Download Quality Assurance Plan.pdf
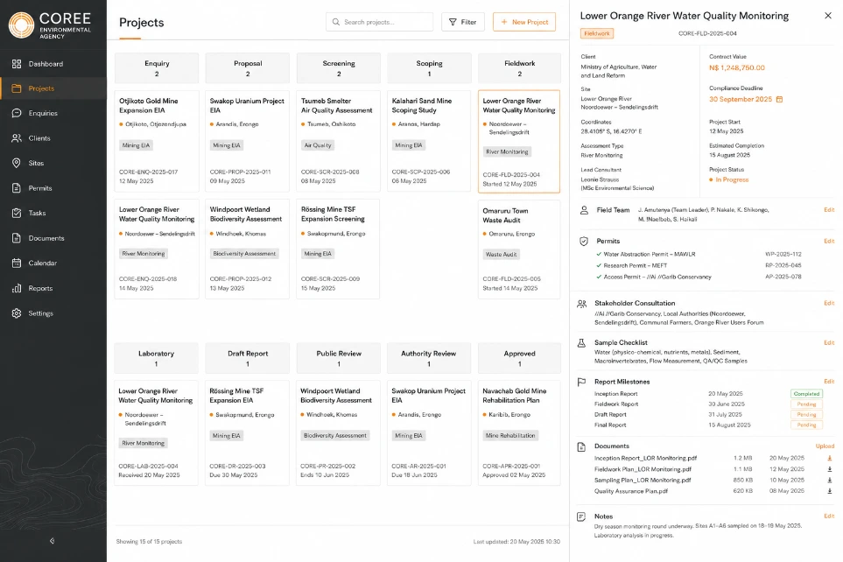The image size is (843, 562). tap(830, 491)
